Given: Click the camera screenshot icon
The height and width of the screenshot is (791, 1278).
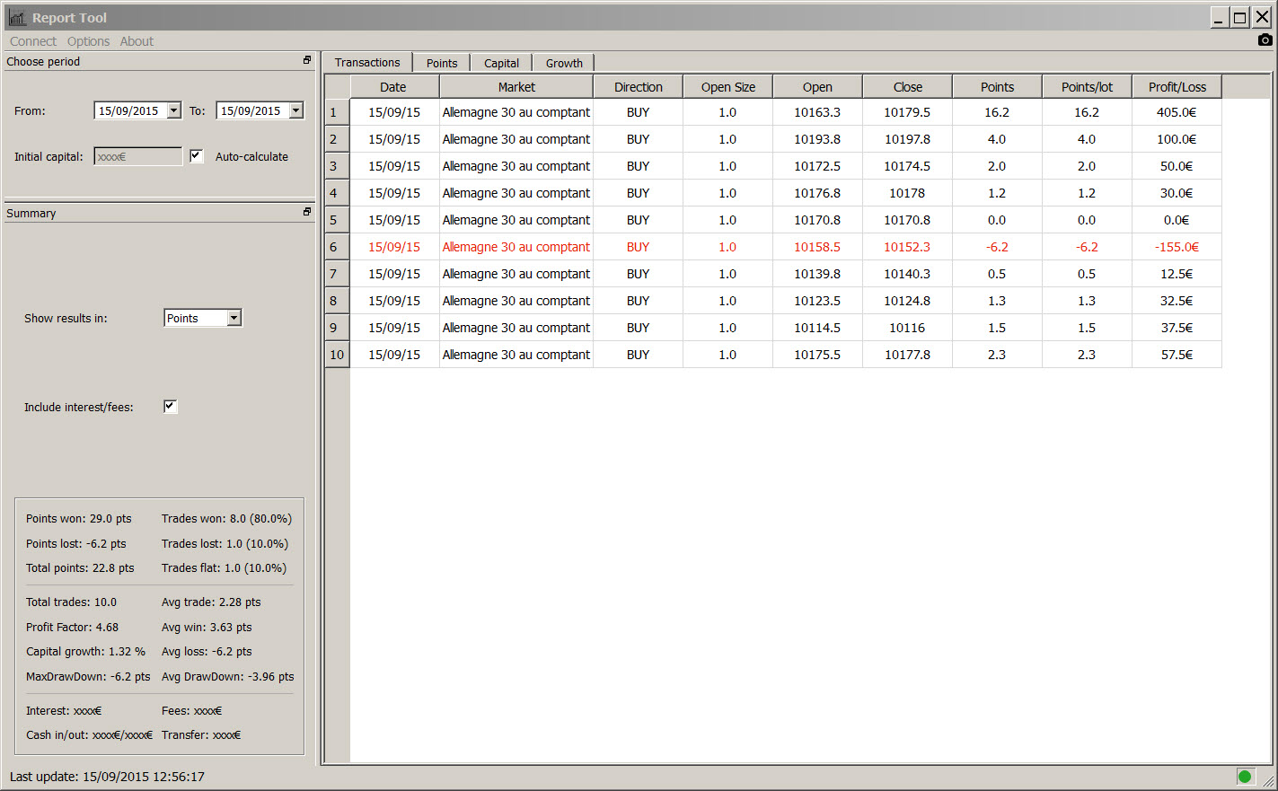Looking at the screenshot, I should coord(1265,40).
